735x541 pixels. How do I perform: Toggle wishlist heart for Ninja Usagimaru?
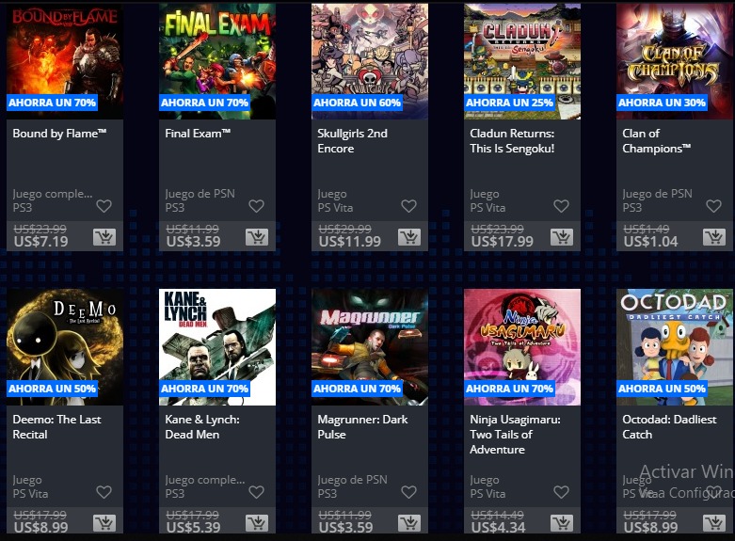tap(561, 492)
